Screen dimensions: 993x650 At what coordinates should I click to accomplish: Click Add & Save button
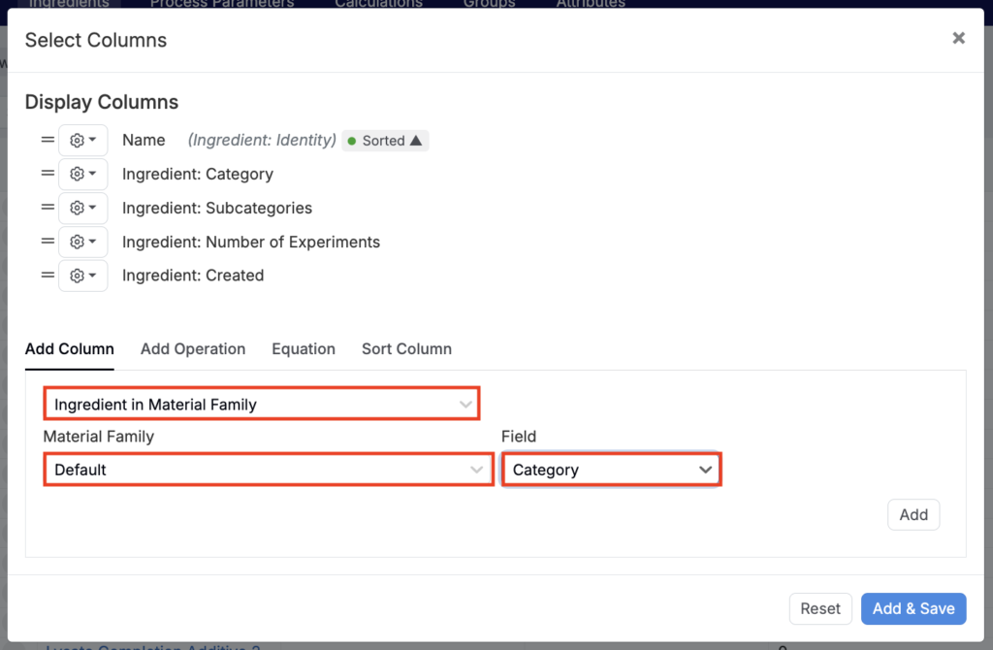click(913, 608)
